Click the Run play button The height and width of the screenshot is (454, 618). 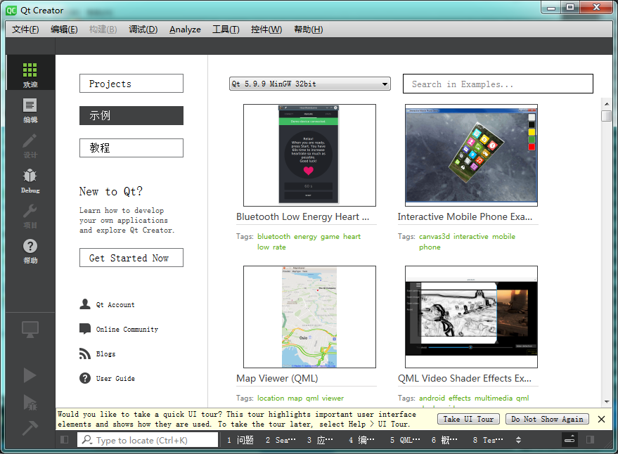pos(30,375)
